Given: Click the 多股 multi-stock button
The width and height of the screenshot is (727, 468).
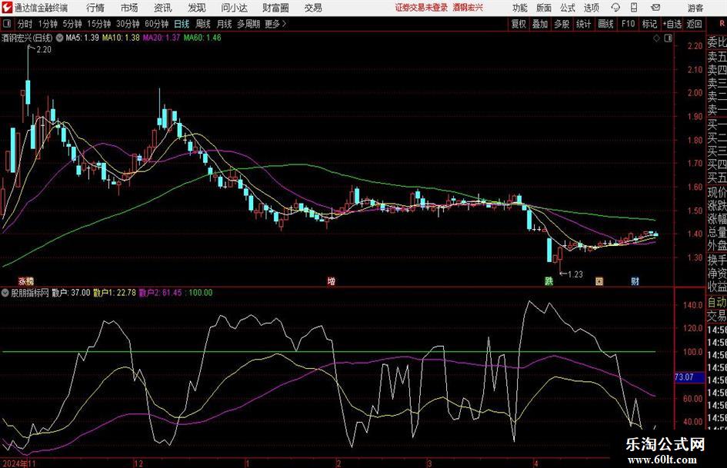Looking at the screenshot, I should (x=562, y=24).
